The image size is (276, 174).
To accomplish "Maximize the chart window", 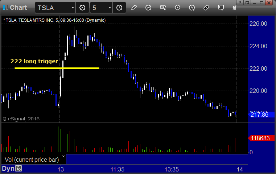I will coord(261,3).
